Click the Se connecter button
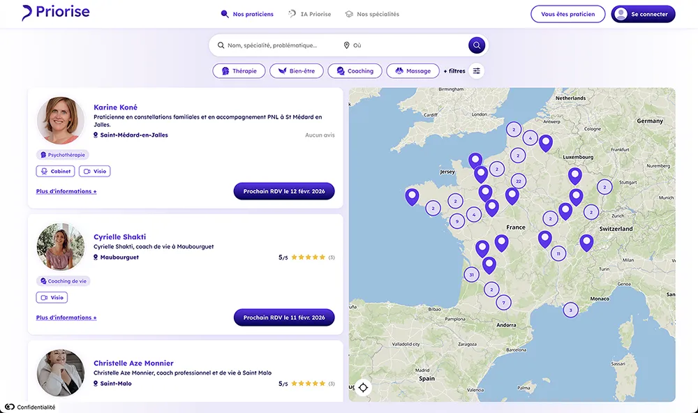 point(644,14)
